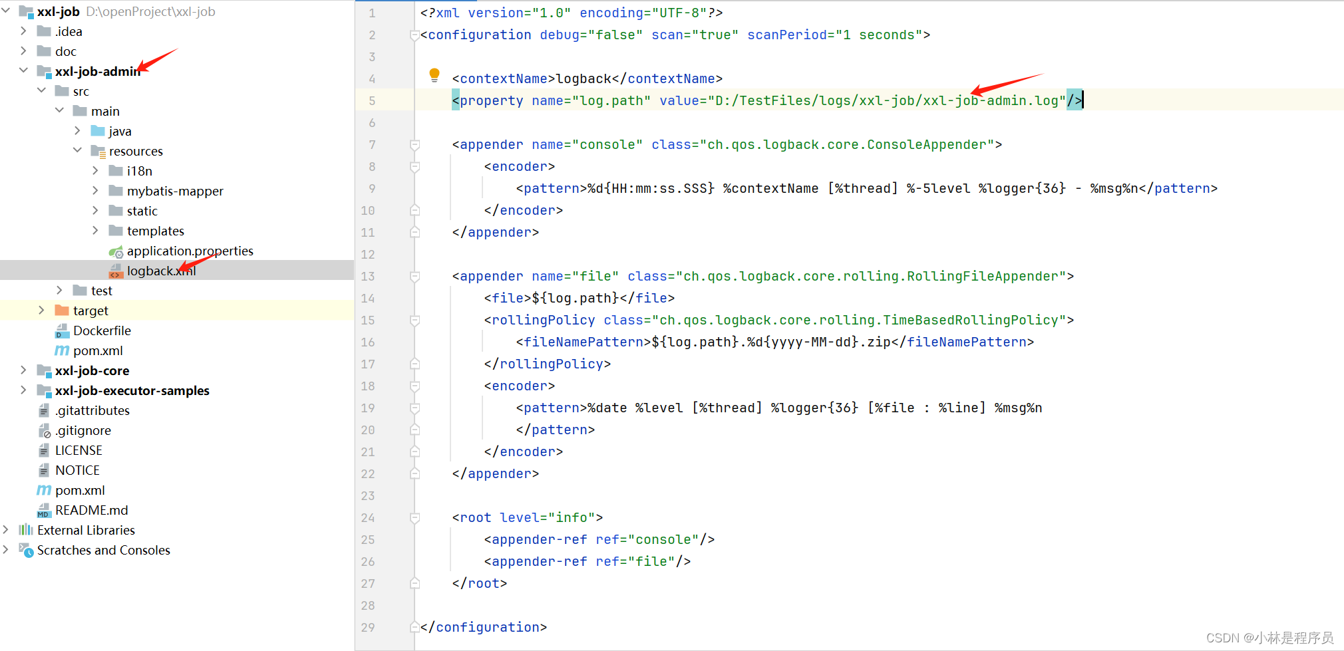Fold the configuration tag at line 2
This screenshot has width=1344, height=651.
tap(415, 35)
